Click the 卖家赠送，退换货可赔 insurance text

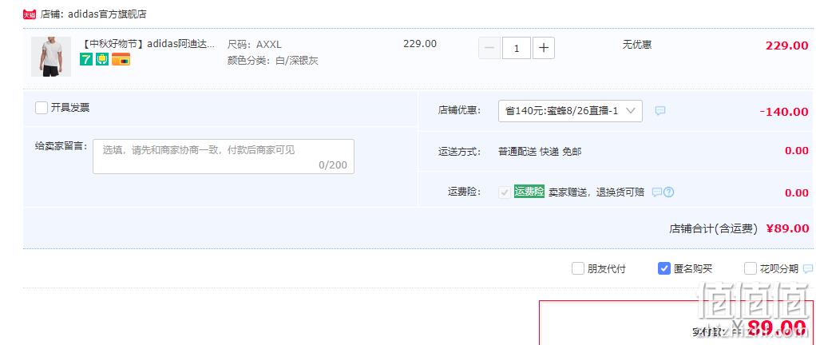click(596, 192)
